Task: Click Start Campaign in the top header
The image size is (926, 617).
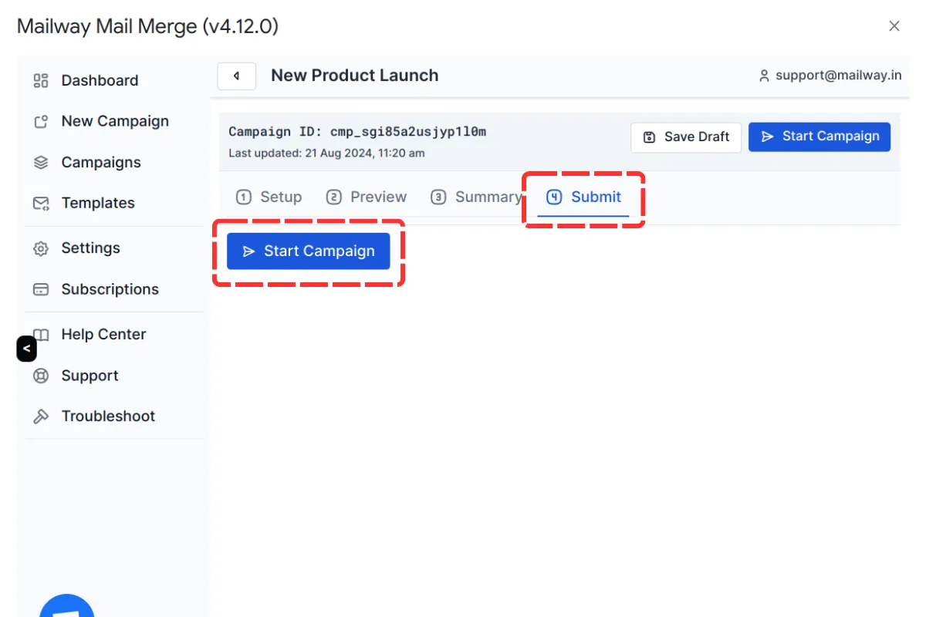Action: (819, 137)
